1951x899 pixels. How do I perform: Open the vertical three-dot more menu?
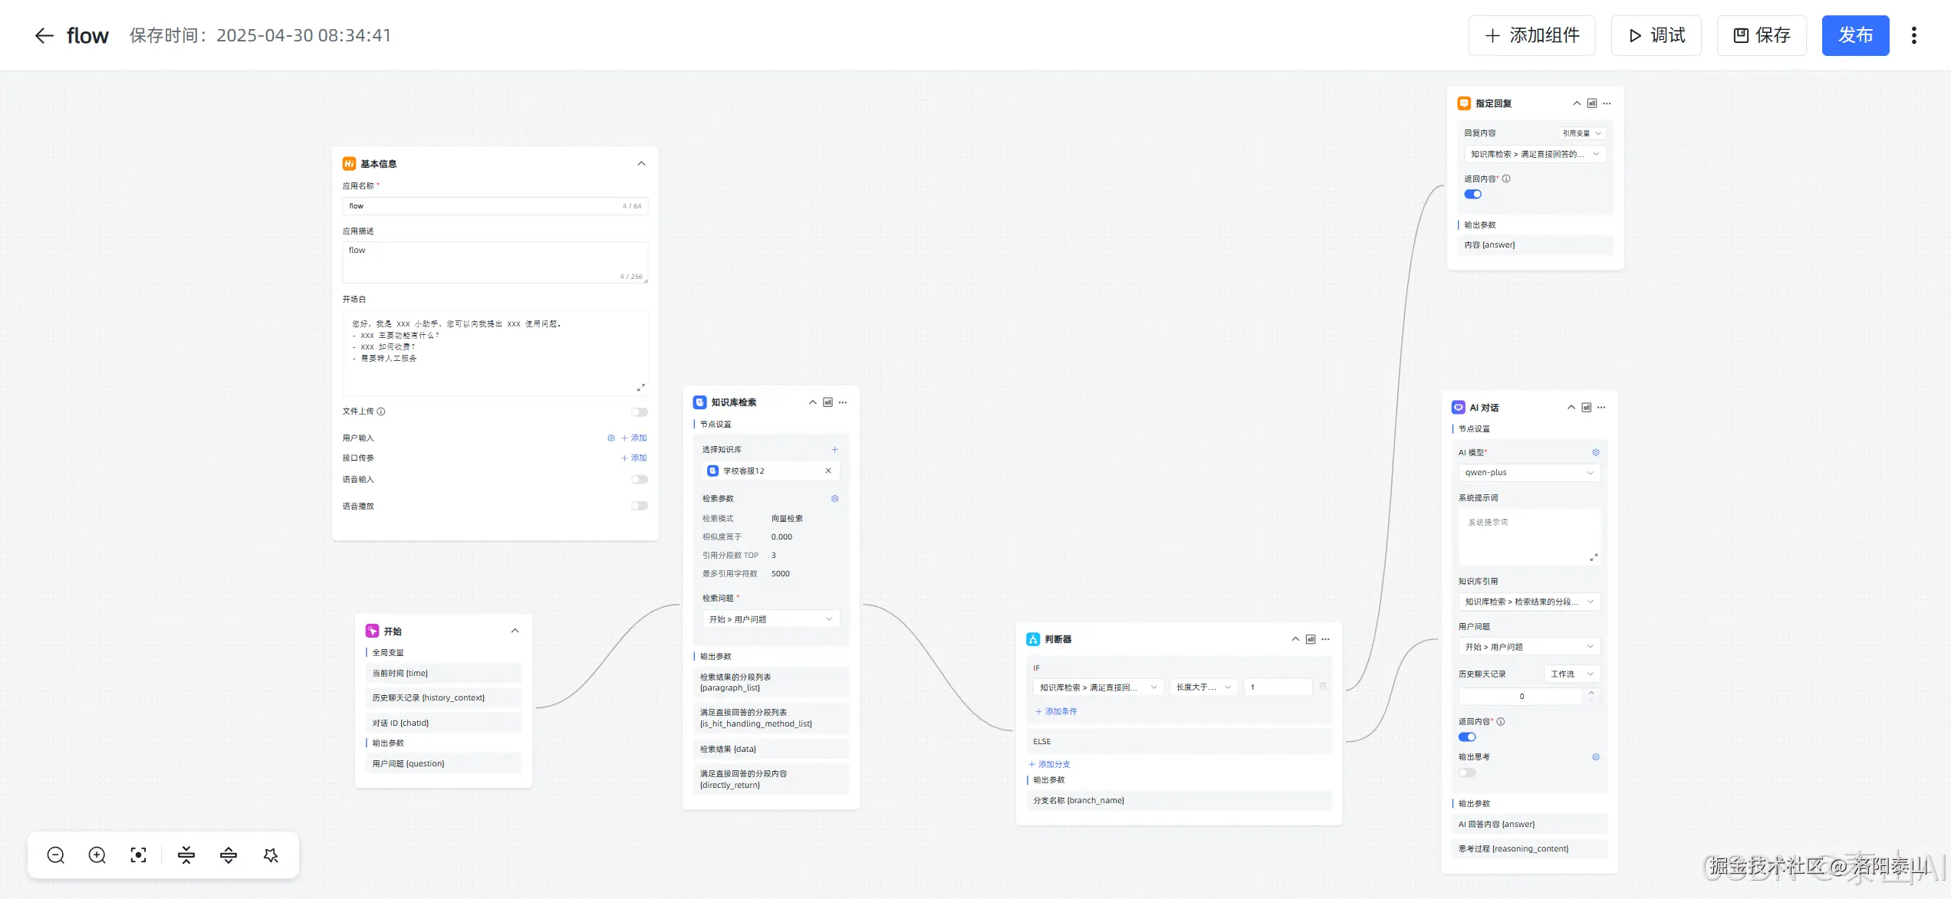point(1914,35)
